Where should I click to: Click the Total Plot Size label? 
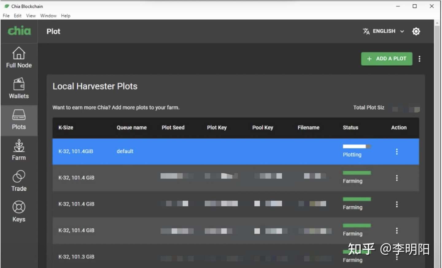(369, 108)
